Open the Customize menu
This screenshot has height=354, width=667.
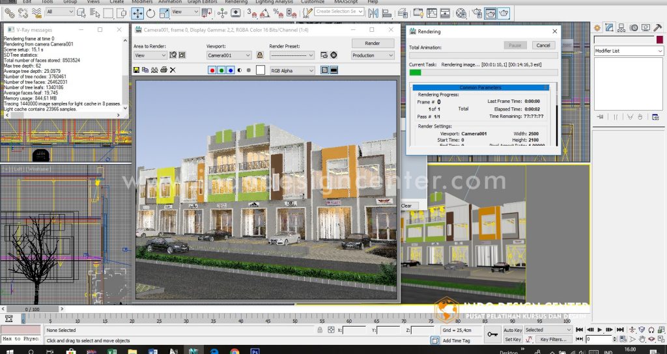click(x=313, y=2)
